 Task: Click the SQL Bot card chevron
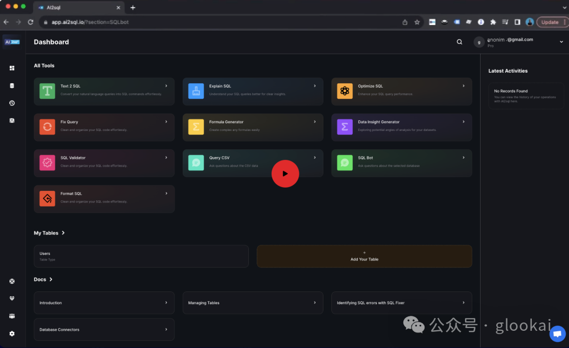[x=463, y=158]
